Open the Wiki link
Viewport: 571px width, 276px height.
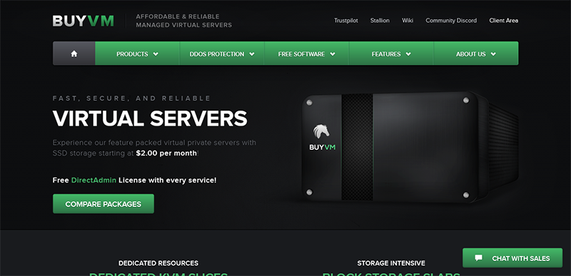(408, 21)
